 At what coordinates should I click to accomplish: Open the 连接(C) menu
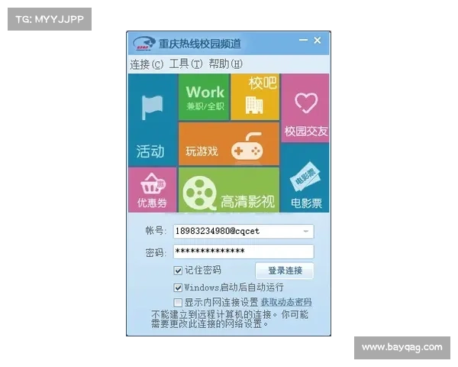[x=147, y=64]
